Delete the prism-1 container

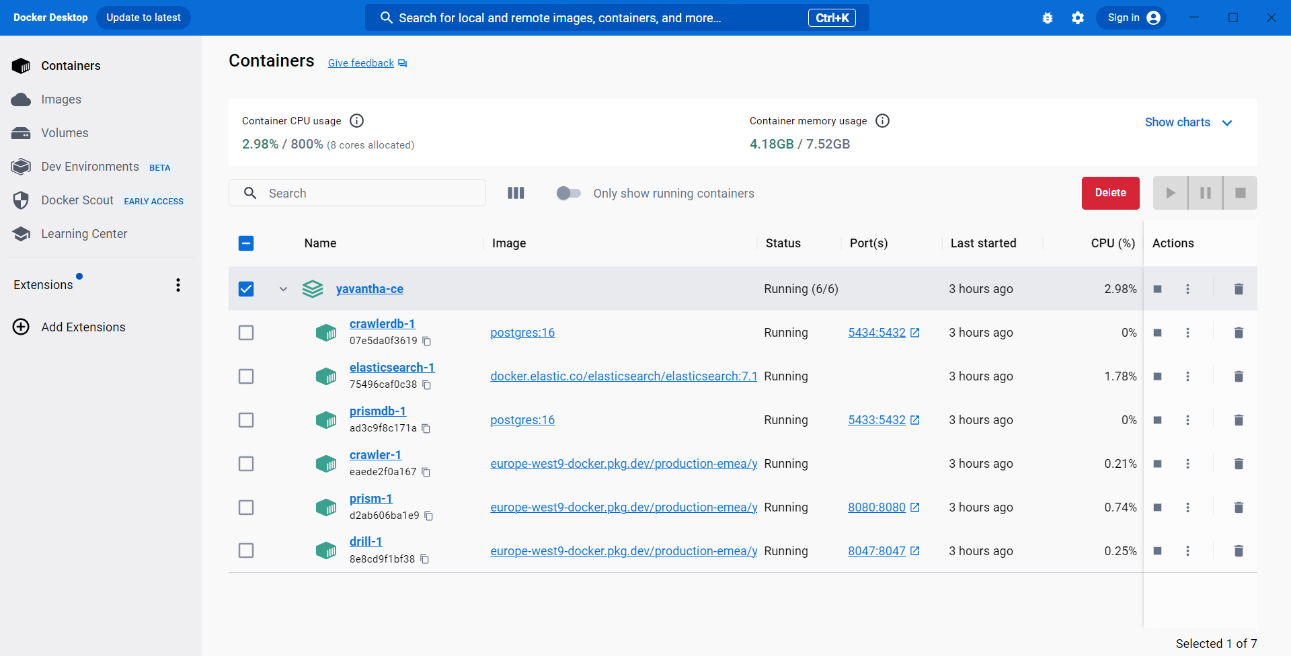click(1239, 507)
